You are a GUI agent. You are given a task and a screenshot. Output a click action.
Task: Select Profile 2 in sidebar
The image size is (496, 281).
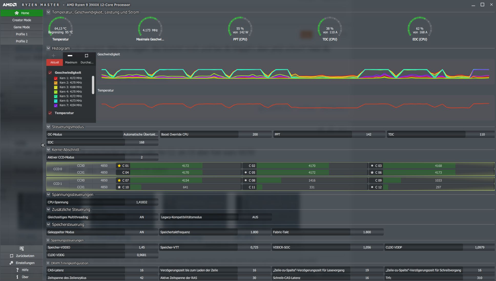point(22,41)
